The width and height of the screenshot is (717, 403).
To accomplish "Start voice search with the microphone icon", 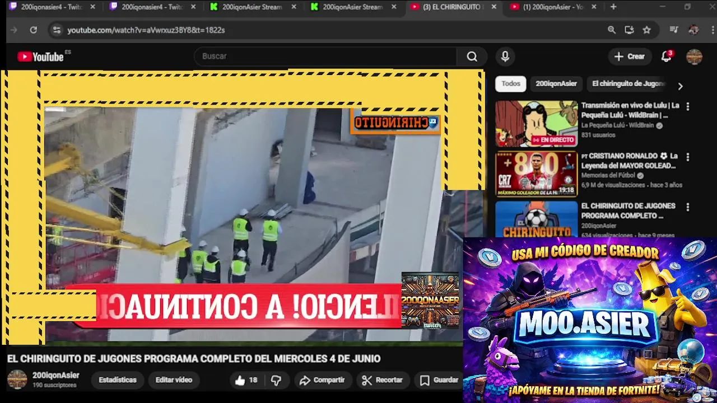I will pyautogui.click(x=505, y=57).
